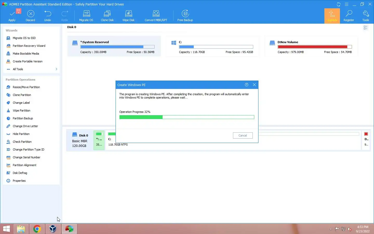Start Disk Defrag from sidebar

click(20, 173)
